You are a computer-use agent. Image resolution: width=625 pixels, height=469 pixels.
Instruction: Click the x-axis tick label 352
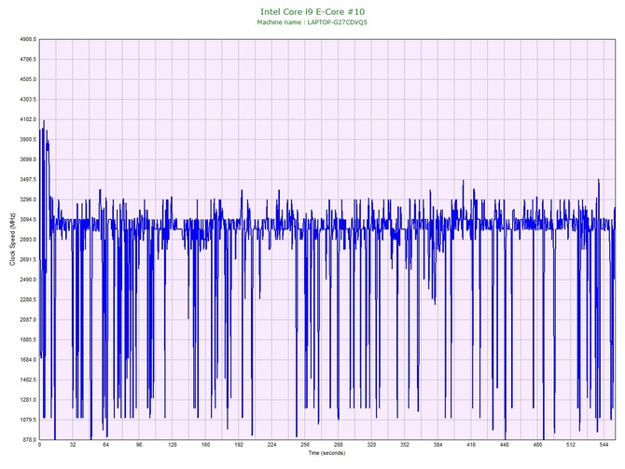click(405, 445)
